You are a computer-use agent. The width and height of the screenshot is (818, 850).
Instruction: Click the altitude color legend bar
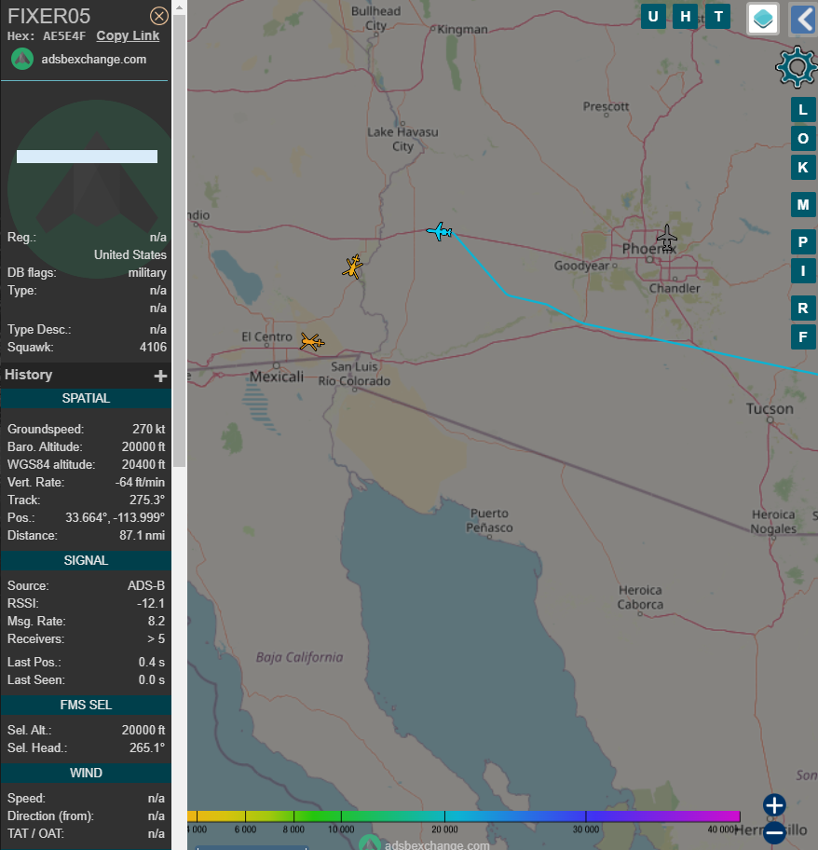click(464, 816)
